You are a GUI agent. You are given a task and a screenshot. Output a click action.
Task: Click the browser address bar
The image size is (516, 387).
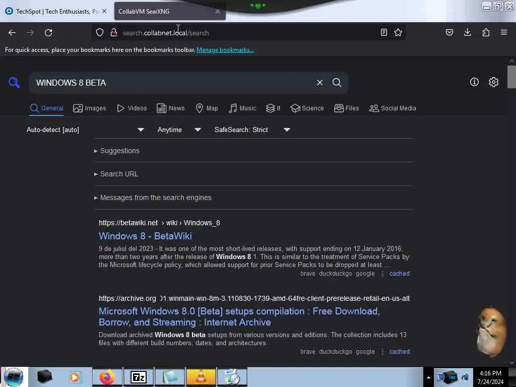coord(248,33)
